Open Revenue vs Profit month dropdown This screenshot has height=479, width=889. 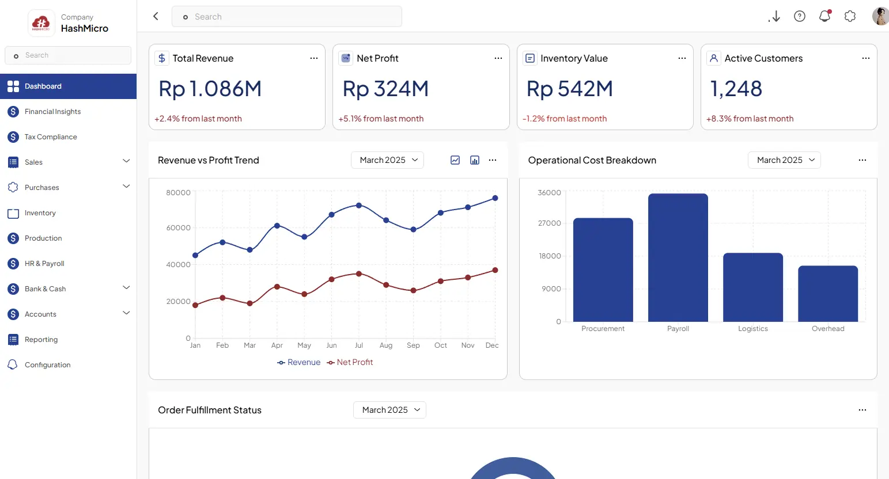[x=387, y=160]
